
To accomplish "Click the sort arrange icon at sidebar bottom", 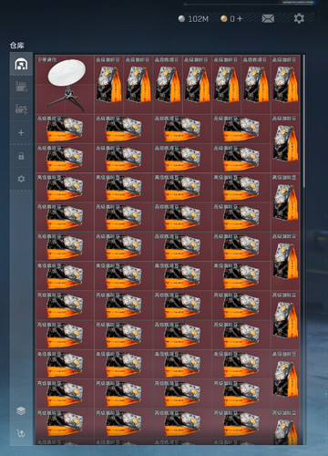I will point(21,433).
